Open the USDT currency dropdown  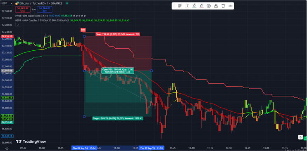tap(7, 3)
